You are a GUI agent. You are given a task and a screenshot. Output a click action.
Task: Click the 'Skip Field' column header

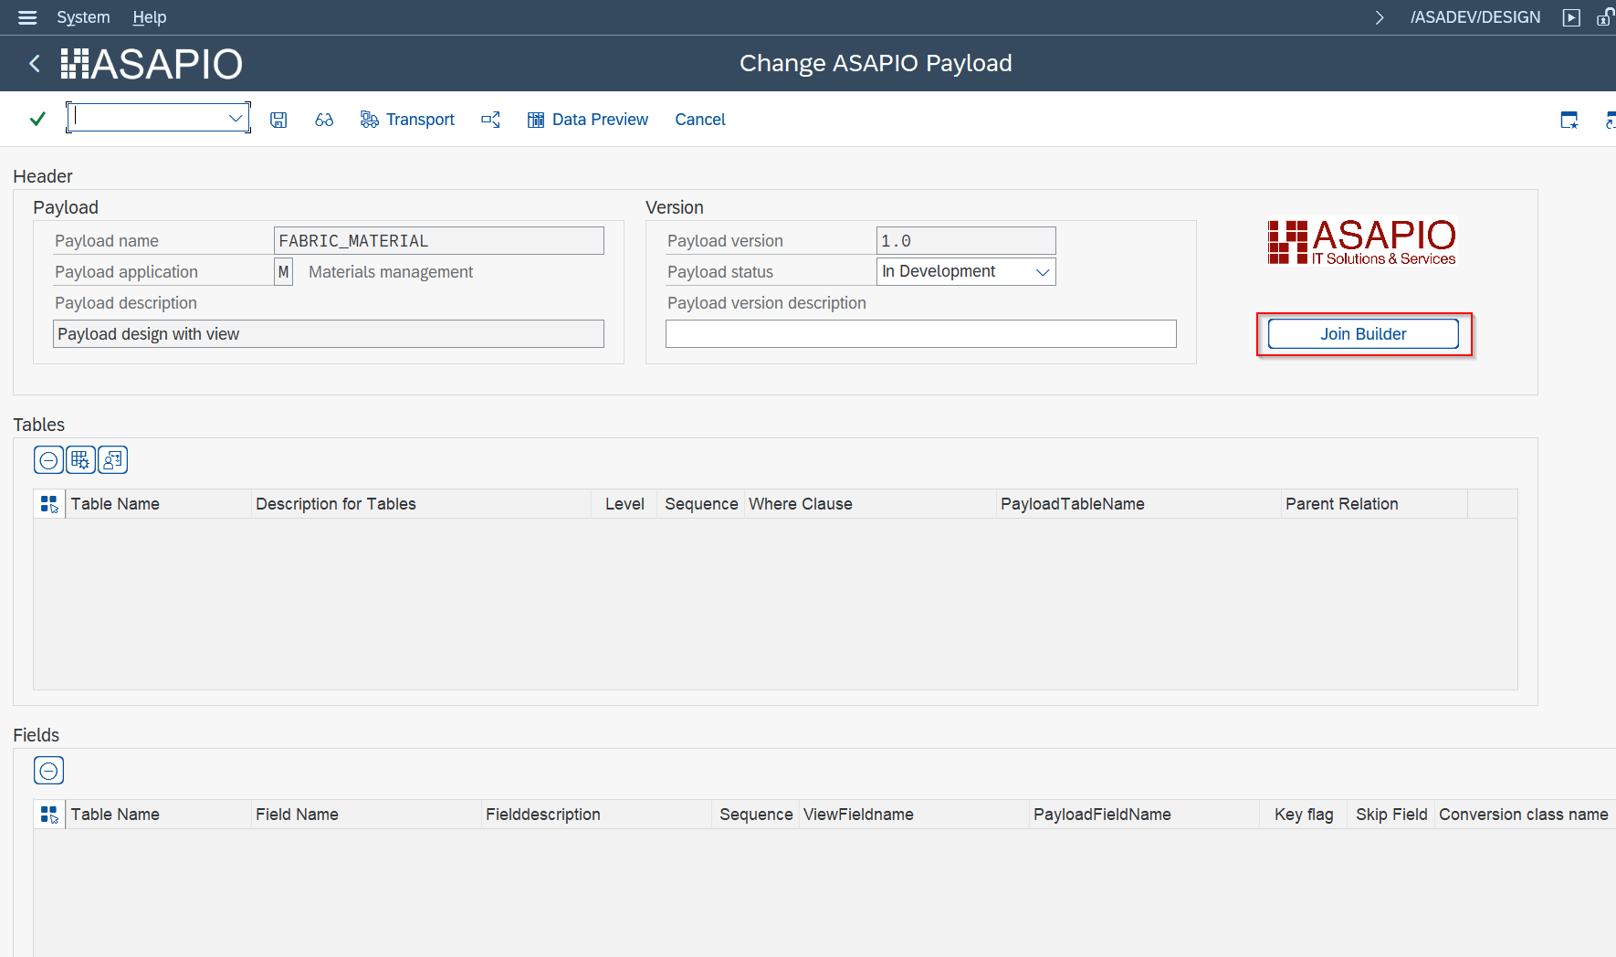[x=1391, y=815]
